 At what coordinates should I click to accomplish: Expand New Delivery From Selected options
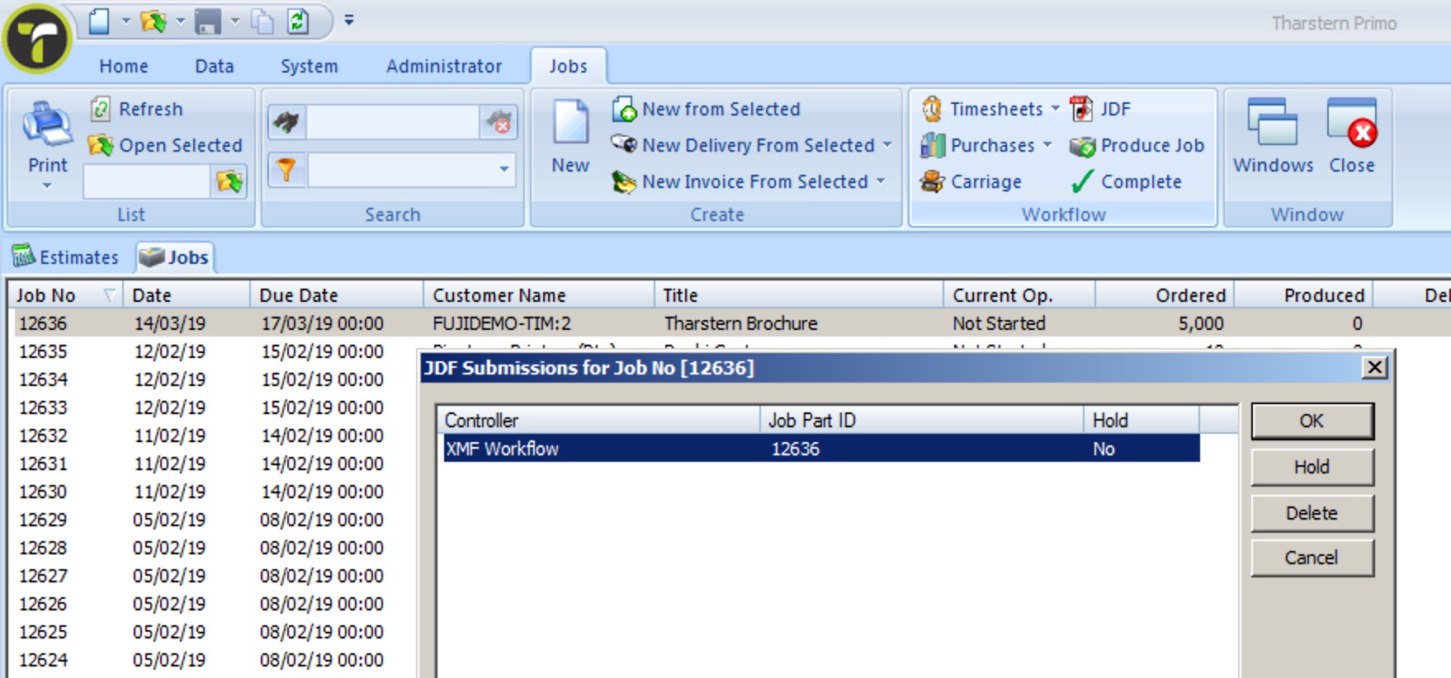click(887, 145)
